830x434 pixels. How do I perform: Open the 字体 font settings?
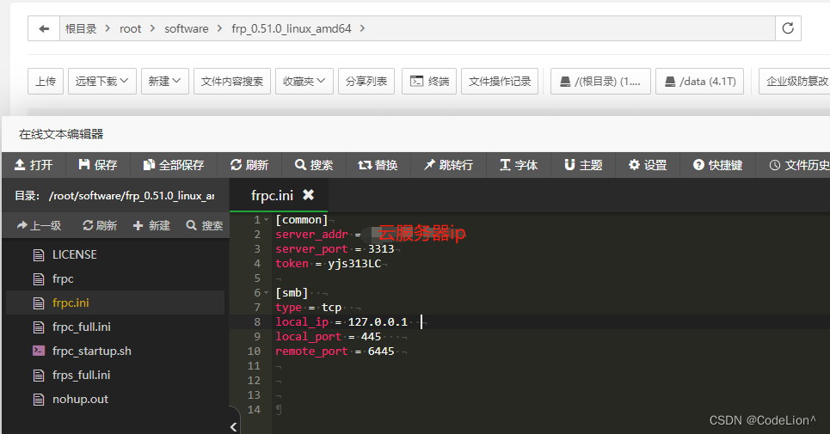519,165
